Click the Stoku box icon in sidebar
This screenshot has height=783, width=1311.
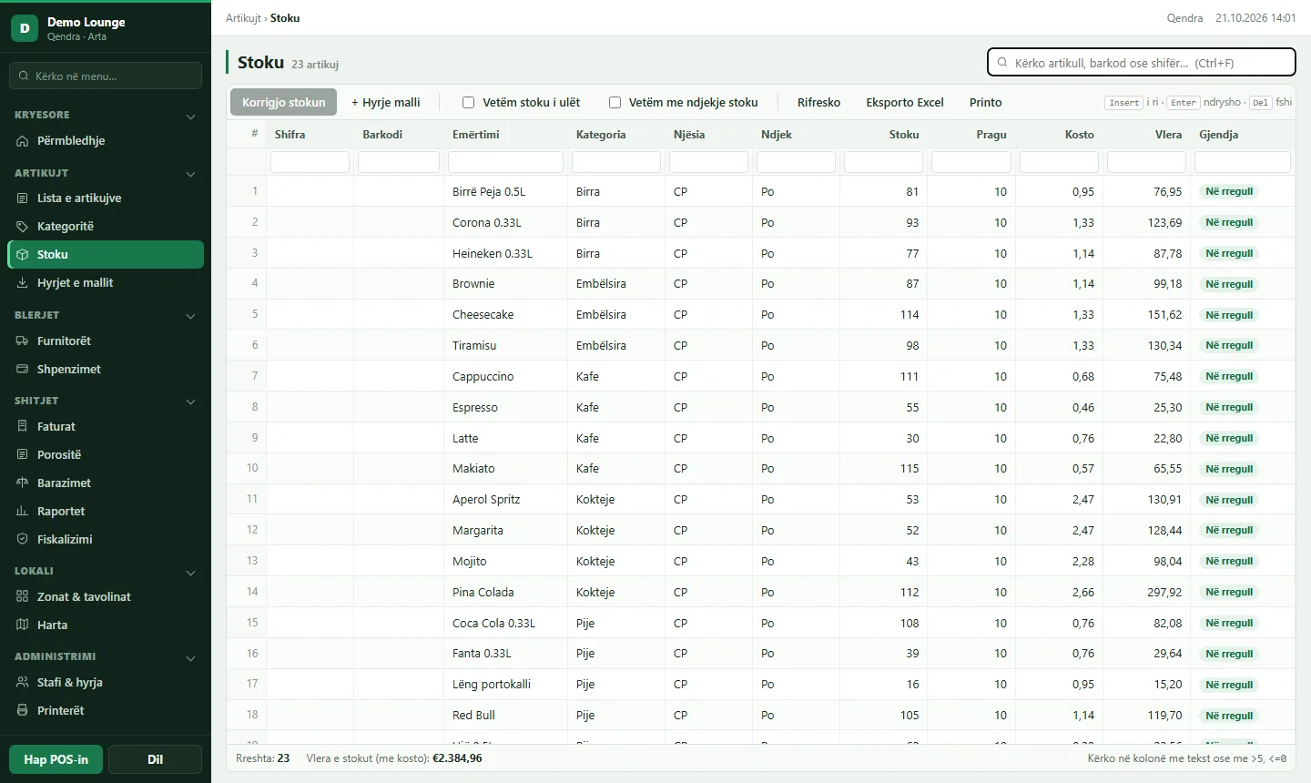(x=23, y=255)
